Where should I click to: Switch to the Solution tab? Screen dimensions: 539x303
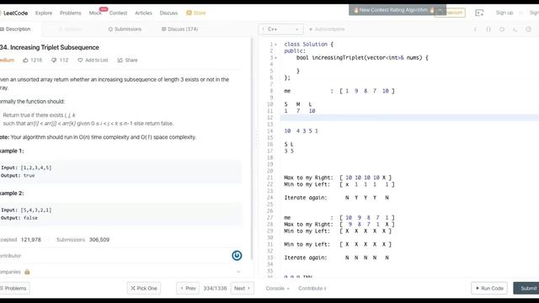(71, 29)
